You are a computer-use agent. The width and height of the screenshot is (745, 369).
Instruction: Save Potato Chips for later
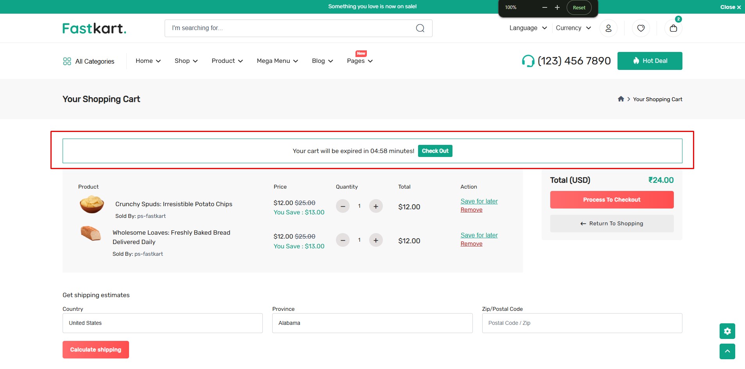(x=479, y=201)
